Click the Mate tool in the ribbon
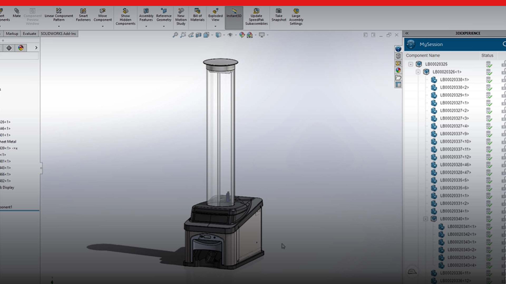Image resolution: width=506 pixels, height=284 pixels. coord(17,13)
